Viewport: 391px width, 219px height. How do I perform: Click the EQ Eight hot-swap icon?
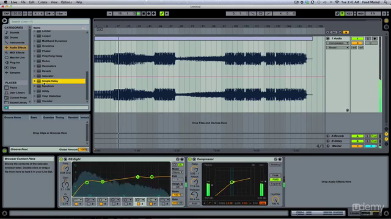[x=178, y=159]
